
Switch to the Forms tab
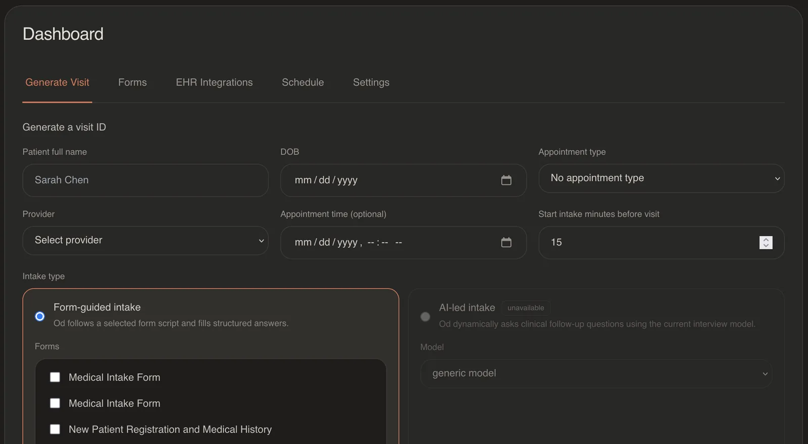132,82
